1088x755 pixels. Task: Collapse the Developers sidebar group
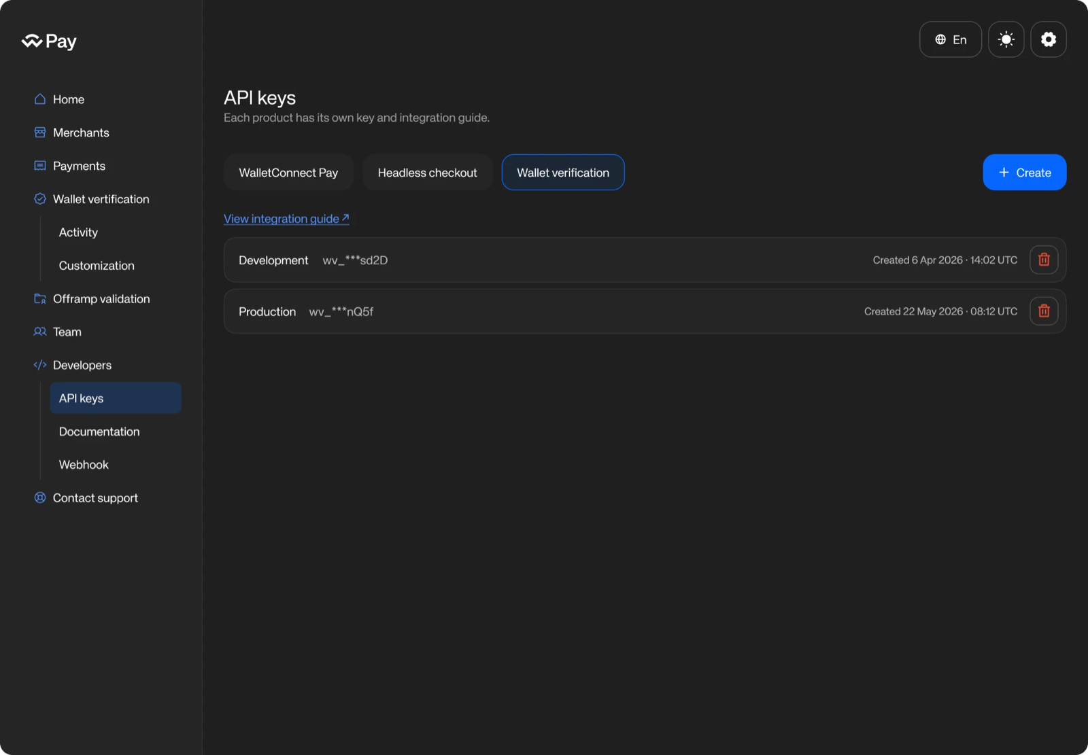[82, 365]
